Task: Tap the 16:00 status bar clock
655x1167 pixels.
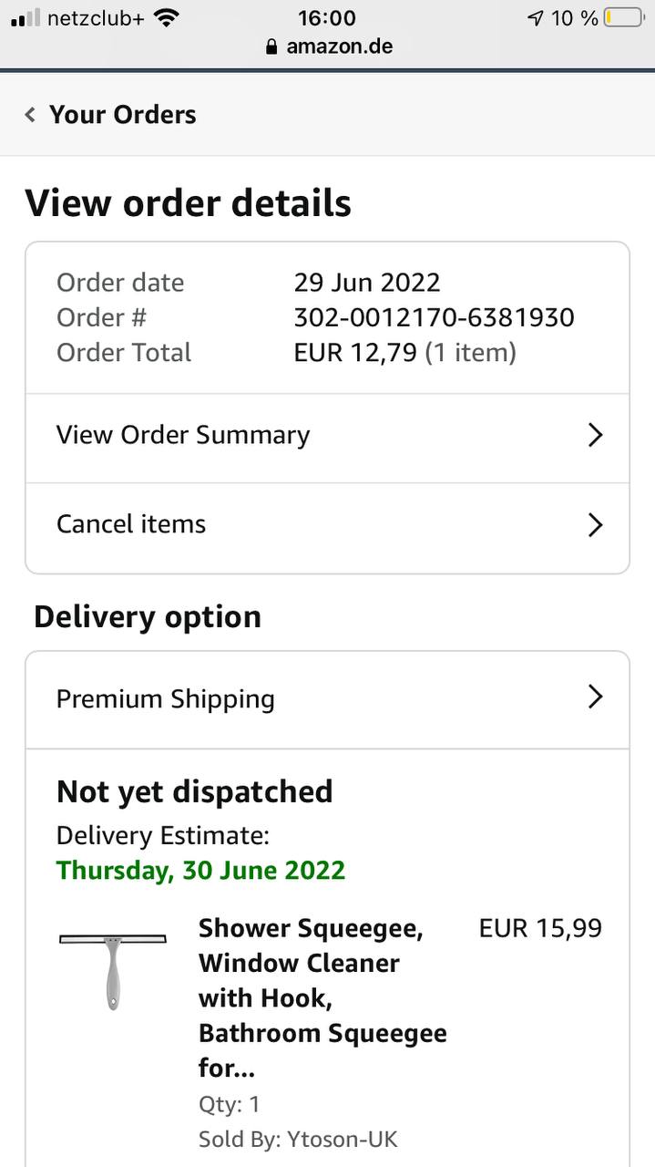Action: 327,17
